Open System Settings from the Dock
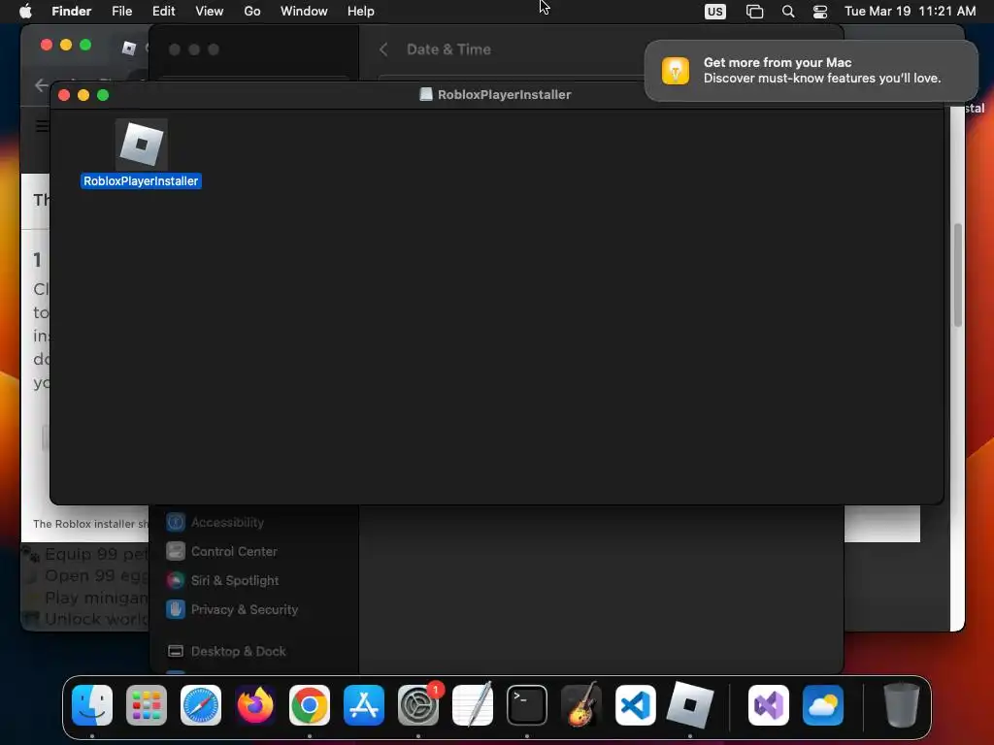Screen dimensions: 994x745 click(x=418, y=705)
